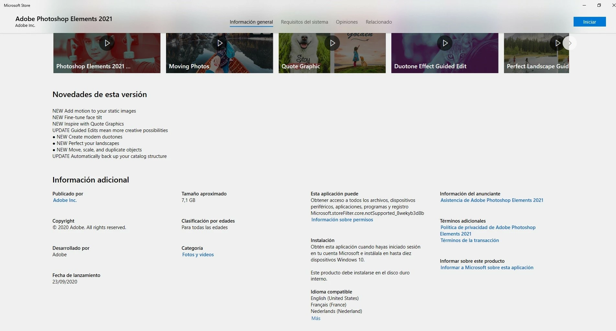Viewport: 616px width, 331px height.
Task: Expand the language list with Más
Action: click(316, 318)
